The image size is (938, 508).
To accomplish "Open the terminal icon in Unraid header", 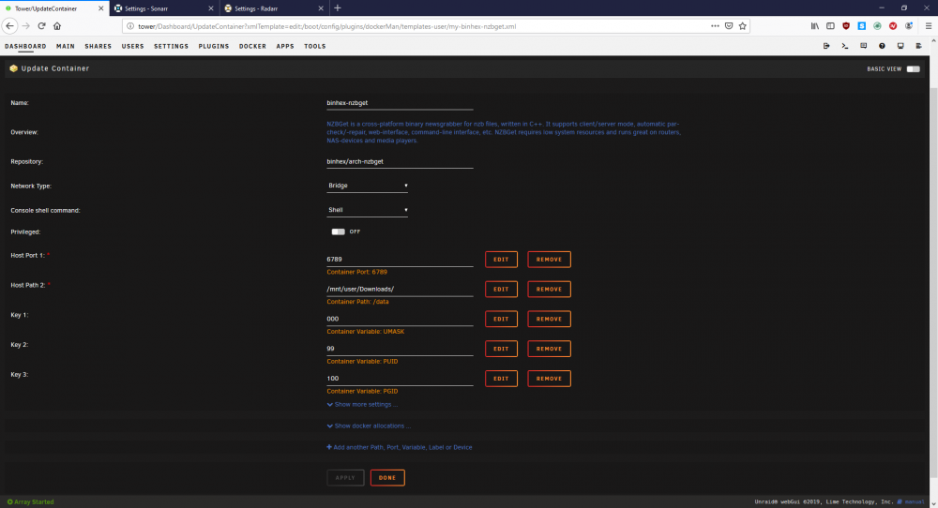I will pyautogui.click(x=845, y=46).
